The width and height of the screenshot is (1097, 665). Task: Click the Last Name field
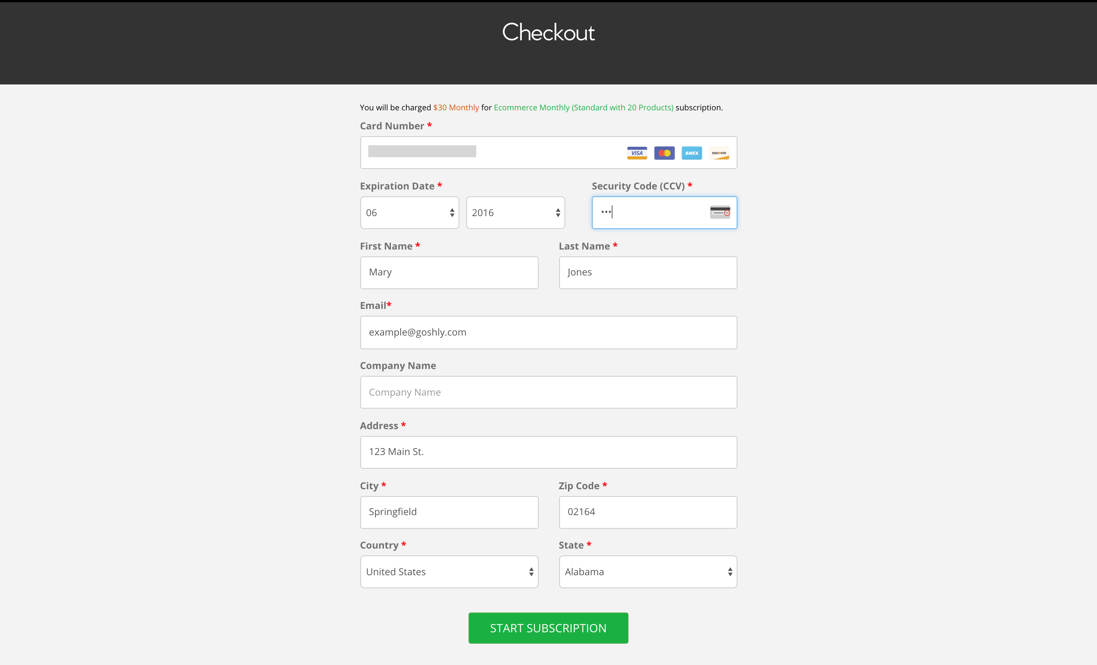648,272
